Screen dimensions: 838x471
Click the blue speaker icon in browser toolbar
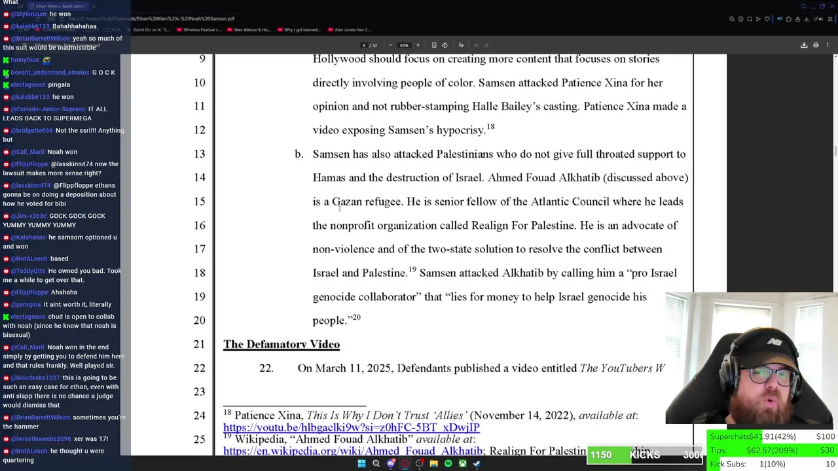click(780, 19)
